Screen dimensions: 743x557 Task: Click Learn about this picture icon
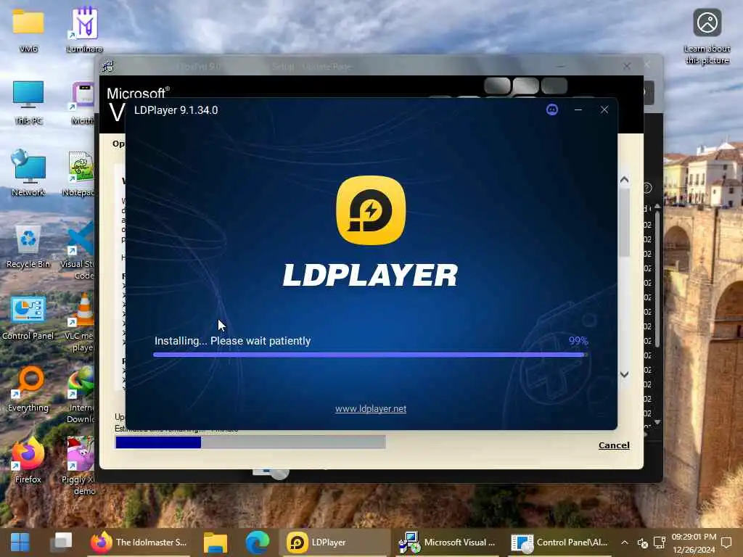click(x=707, y=36)
